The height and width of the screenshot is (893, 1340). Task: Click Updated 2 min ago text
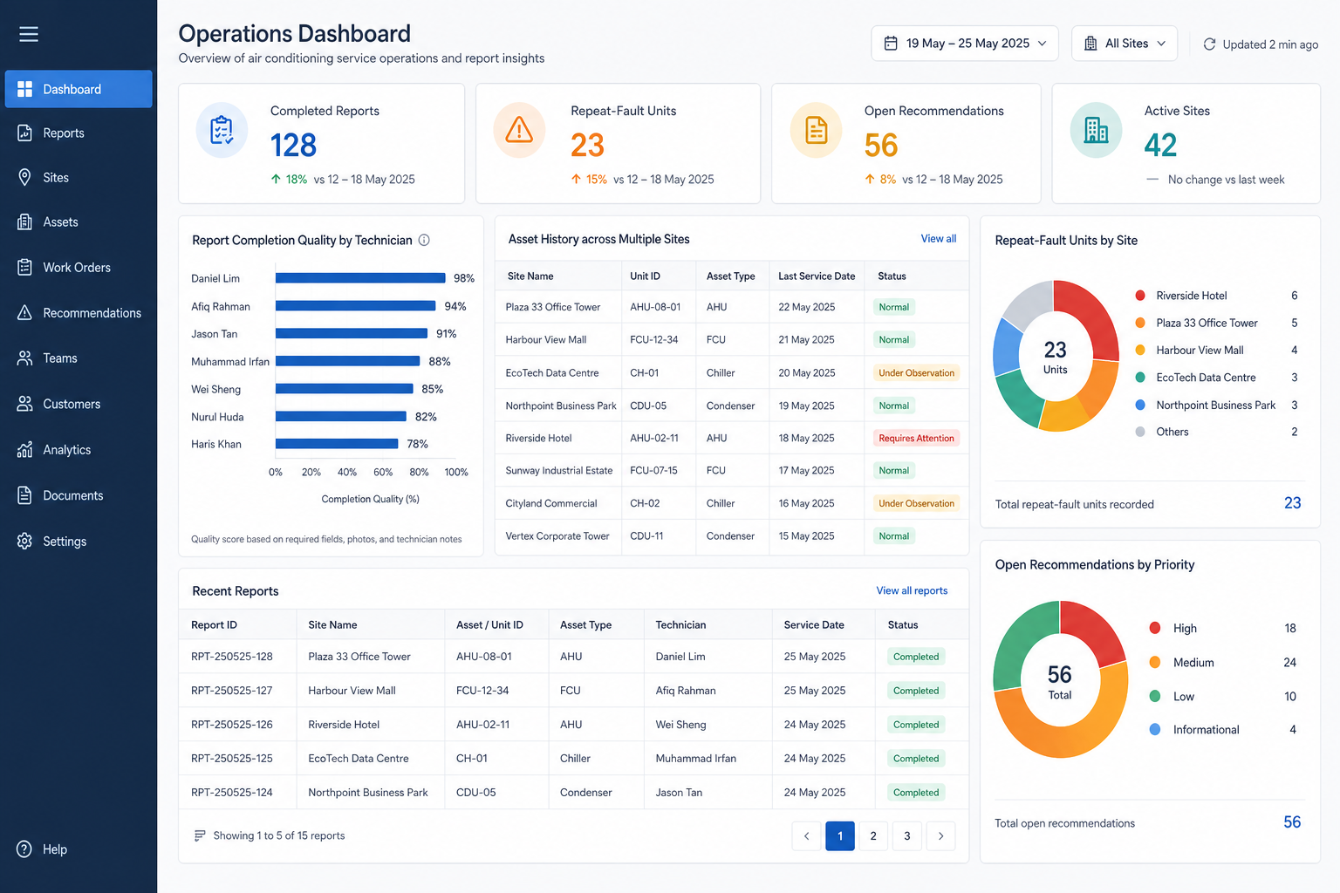click(x=1270, y=44)
